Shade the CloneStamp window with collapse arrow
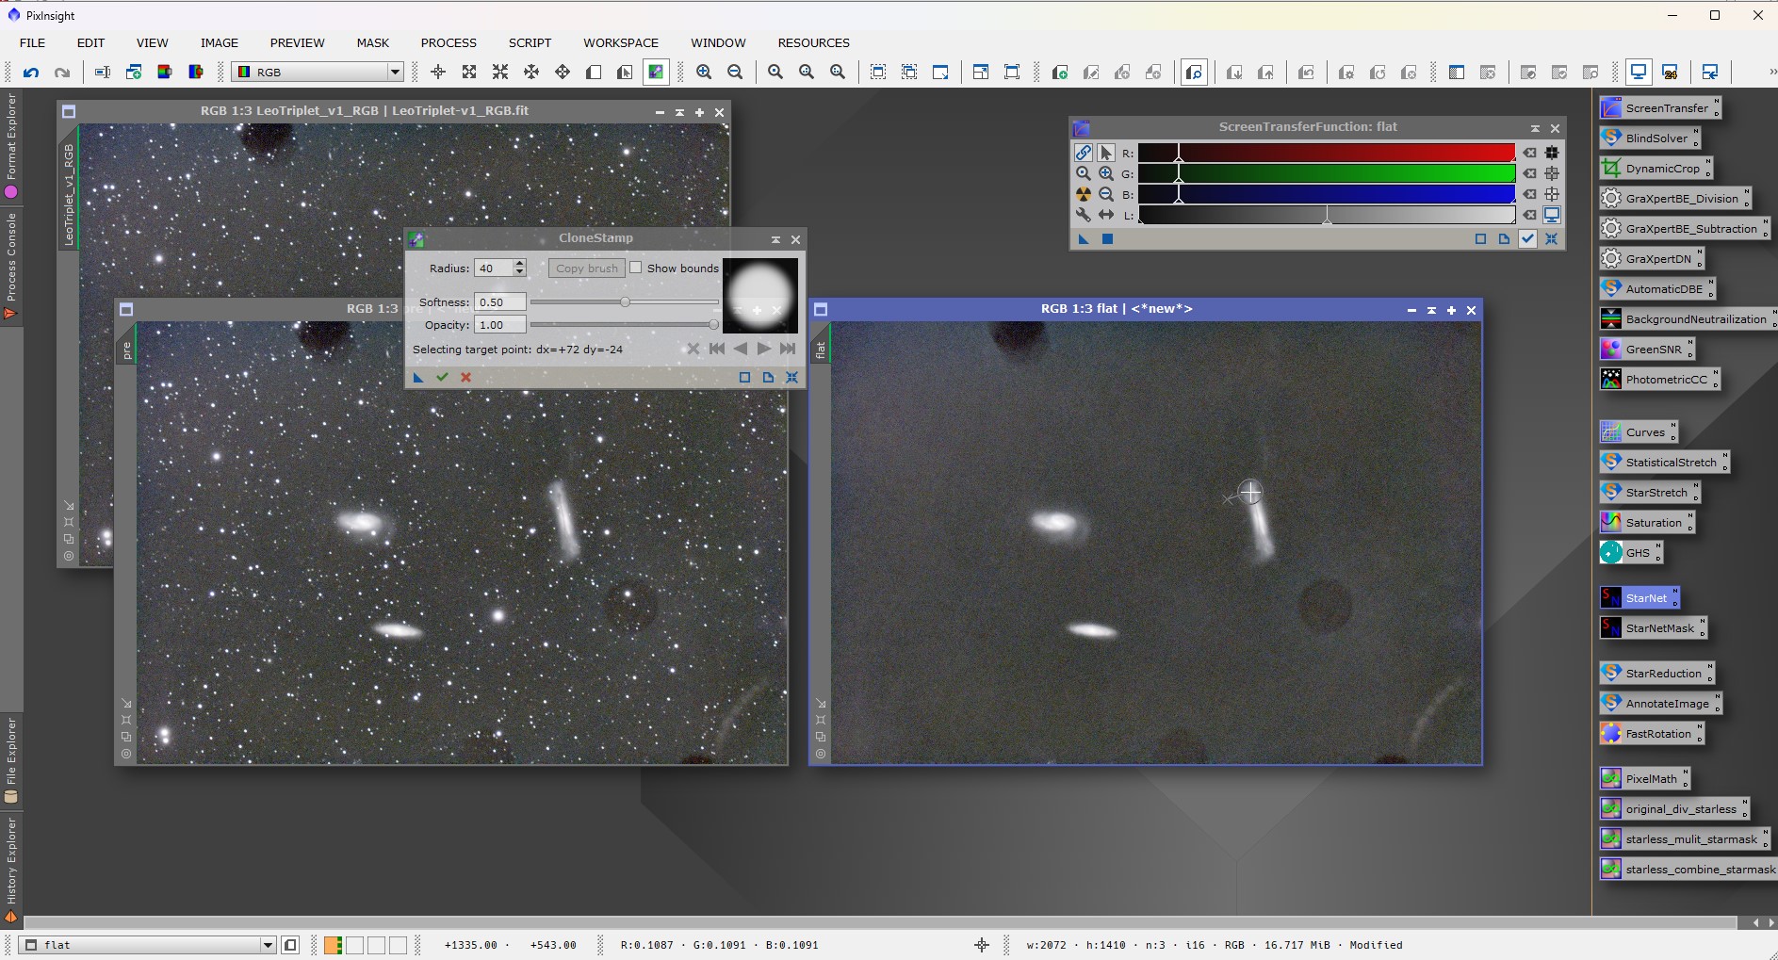Image resolution: width=1778 pixels, height=960 pixels. pos(775,239)
